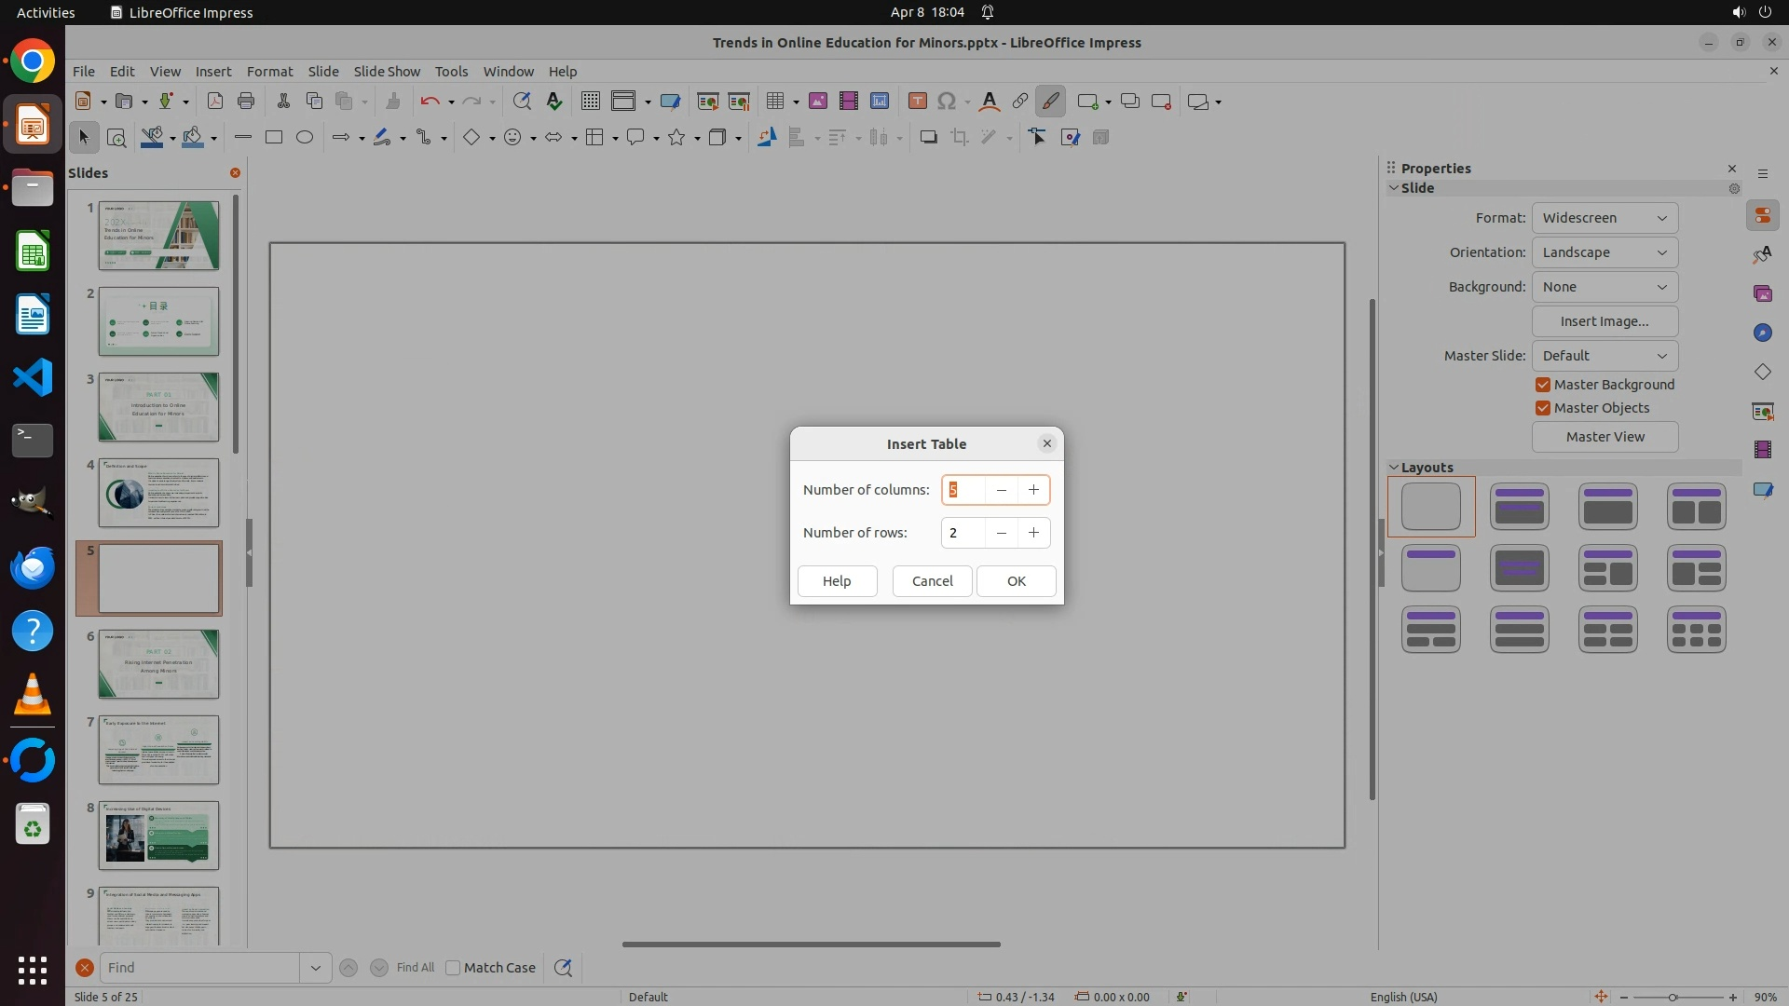Open the Format dropdown showing Widescreen

click(1604, 218)
